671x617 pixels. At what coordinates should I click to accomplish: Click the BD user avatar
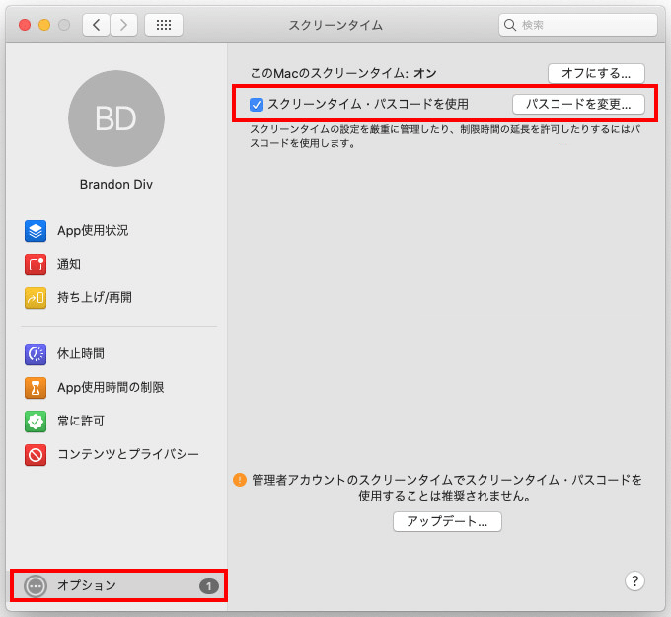point(116,118)
